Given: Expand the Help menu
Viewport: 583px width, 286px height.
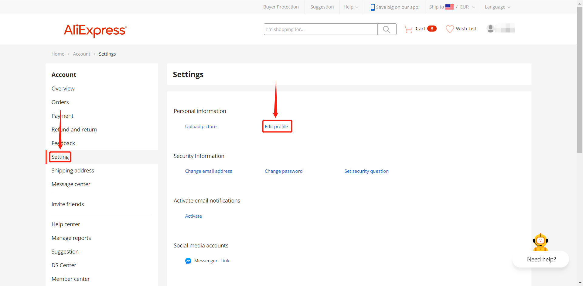Looking at the screenshot, I should point(351,7).
